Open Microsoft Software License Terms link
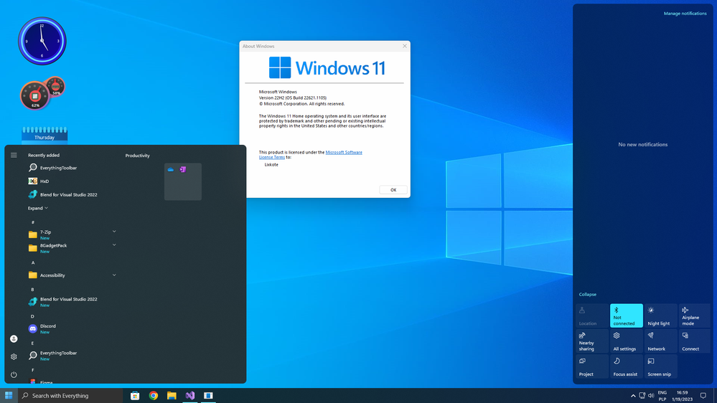The width and height of the screenshot is (717, 403). 311,155
